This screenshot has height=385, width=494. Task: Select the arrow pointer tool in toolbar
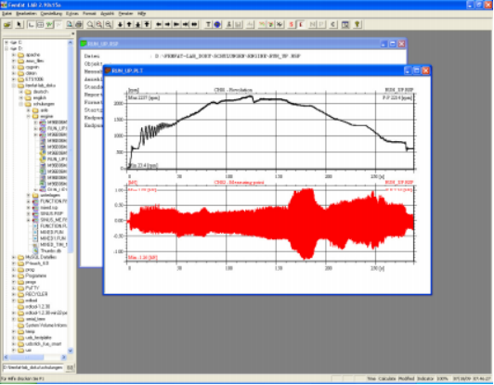[19, 24]
